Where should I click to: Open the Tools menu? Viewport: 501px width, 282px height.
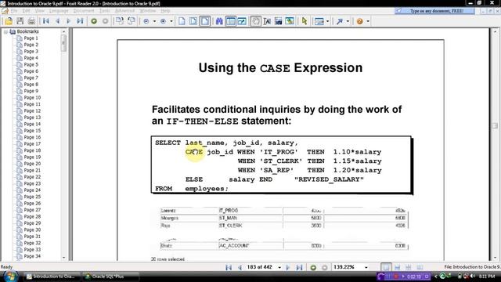click(104, 11)
